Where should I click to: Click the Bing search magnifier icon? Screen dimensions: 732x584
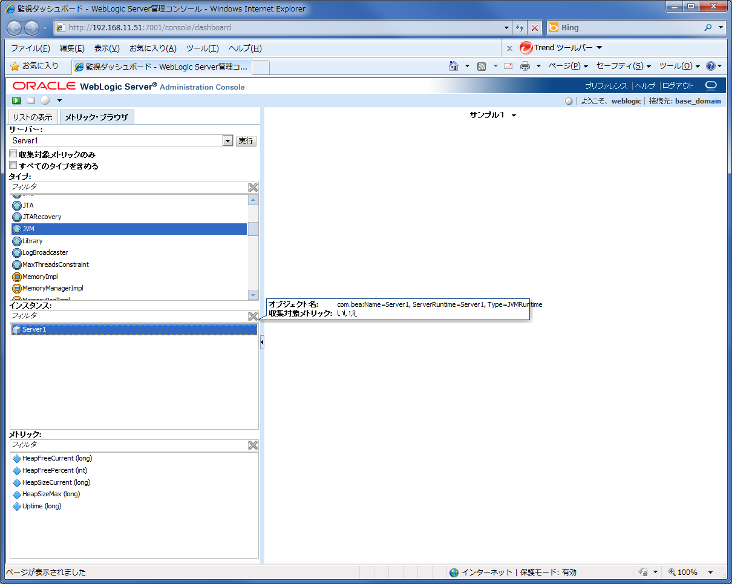(x=708, y=28)
